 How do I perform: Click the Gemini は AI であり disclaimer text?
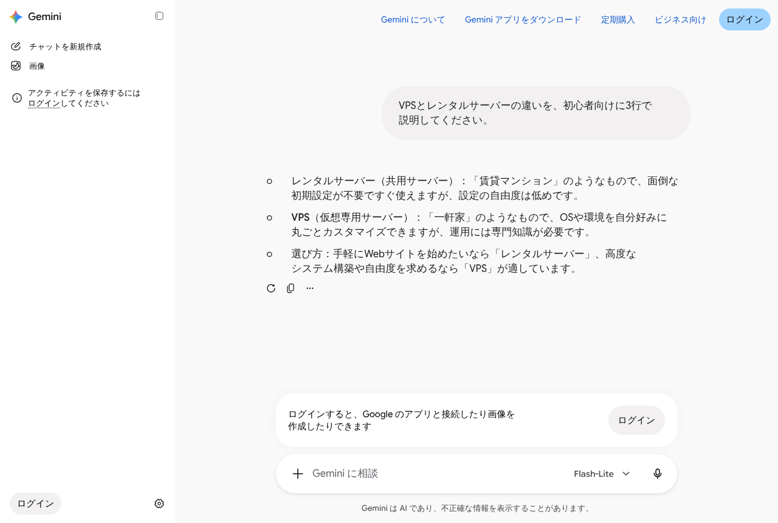pyautogui.click(x=476, y=508)
